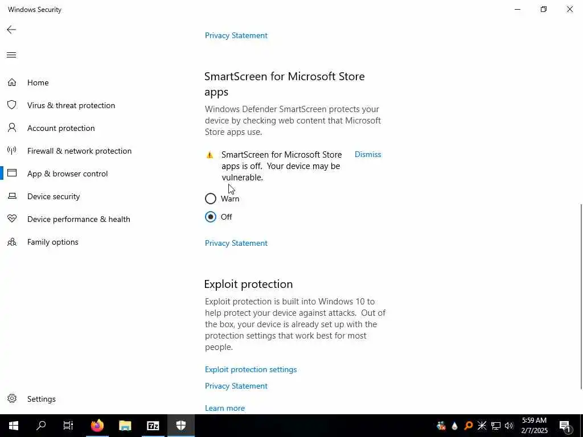Restore down the Windows Security window
The height and width of the screenshot is (437, 583).
coord(544,9)
